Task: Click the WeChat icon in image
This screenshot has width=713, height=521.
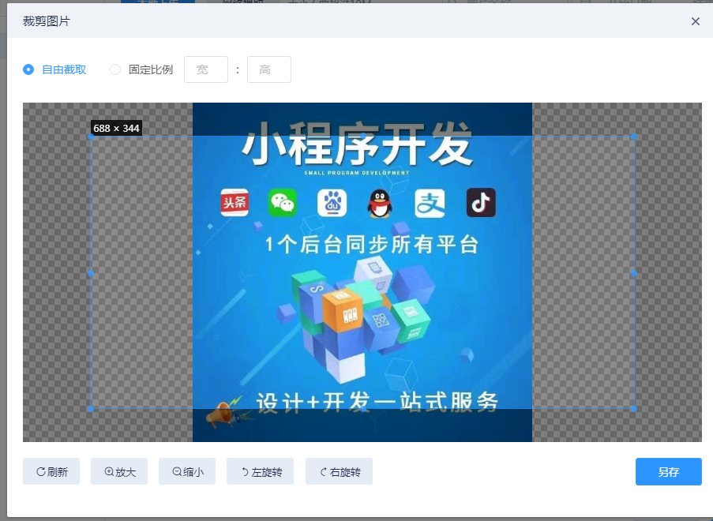Action: pyautogui.click(x=283, y=203)
